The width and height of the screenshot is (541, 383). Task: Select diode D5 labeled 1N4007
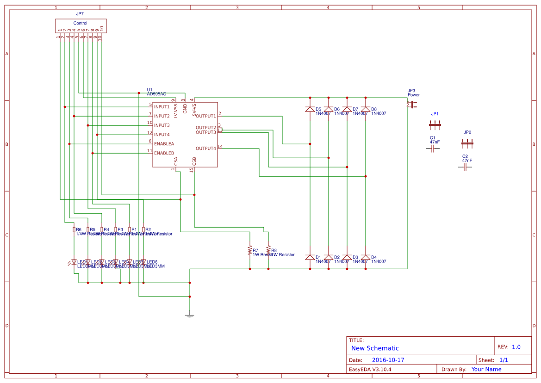(x=310, y=110)
